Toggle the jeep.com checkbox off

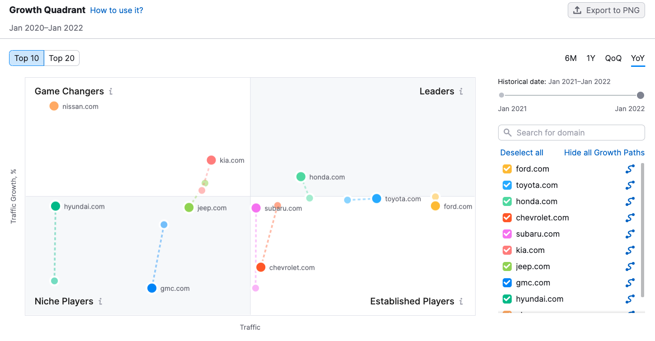click(x=507, y=266)
